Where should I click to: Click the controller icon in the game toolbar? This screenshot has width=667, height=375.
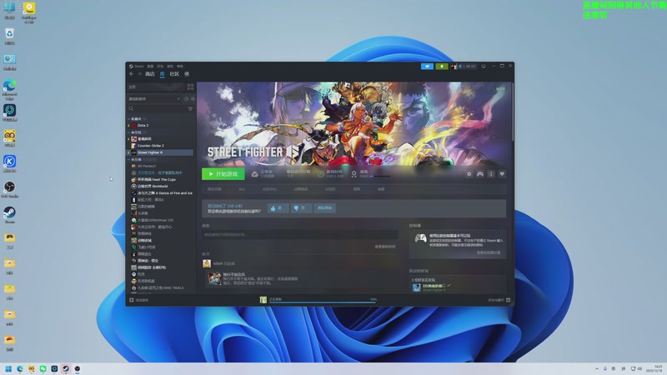pos(480,174)
